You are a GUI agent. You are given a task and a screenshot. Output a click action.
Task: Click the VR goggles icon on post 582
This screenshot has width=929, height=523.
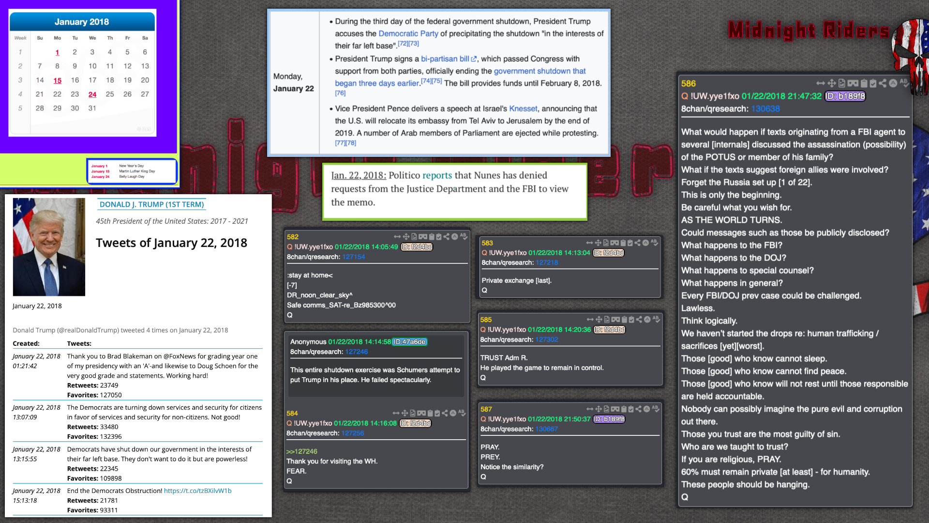(x=423, y=237)
